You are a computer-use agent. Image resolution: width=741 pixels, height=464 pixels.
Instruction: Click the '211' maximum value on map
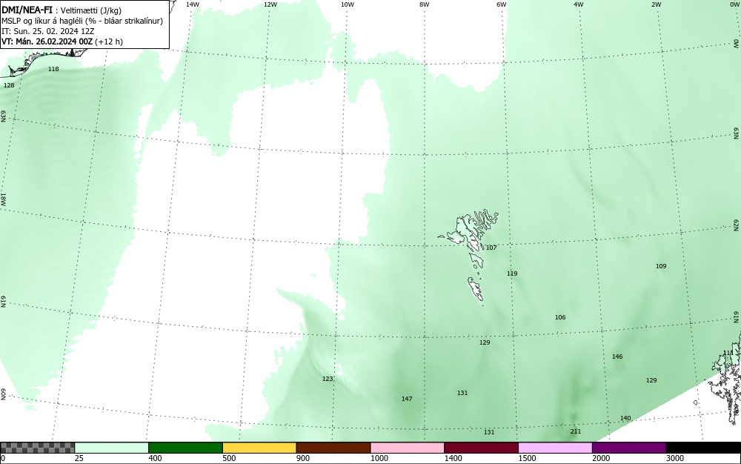tap(576, 431)
